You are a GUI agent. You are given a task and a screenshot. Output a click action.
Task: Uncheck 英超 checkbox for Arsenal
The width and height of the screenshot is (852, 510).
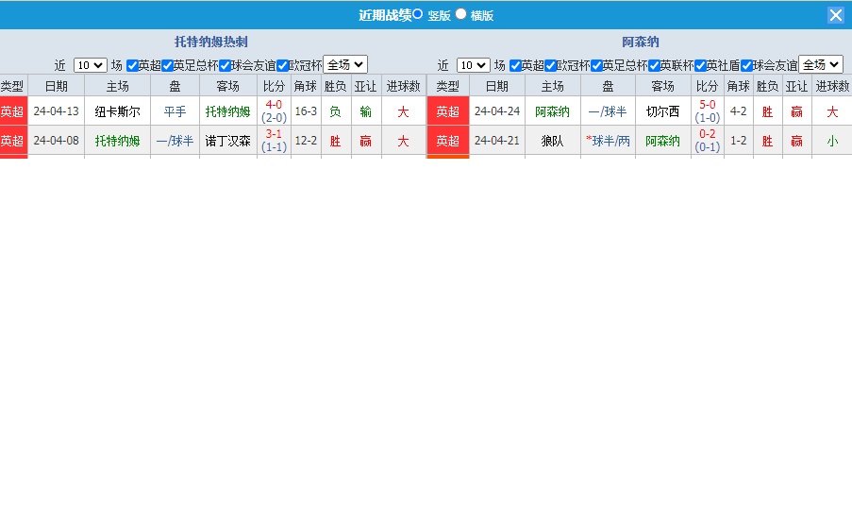point(515,66)
